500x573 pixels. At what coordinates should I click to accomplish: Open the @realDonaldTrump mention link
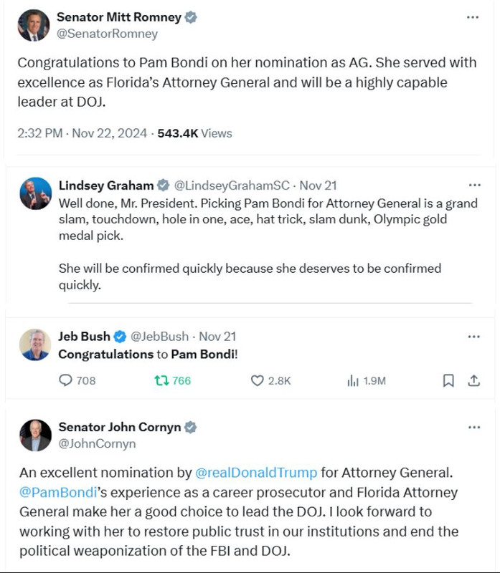(x=256, y=473)
